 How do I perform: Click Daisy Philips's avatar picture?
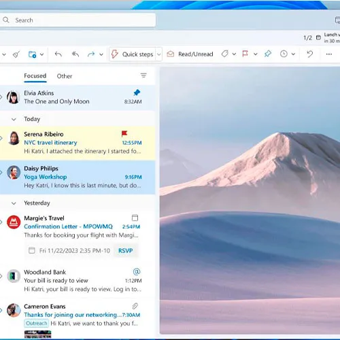click(14, 172)
